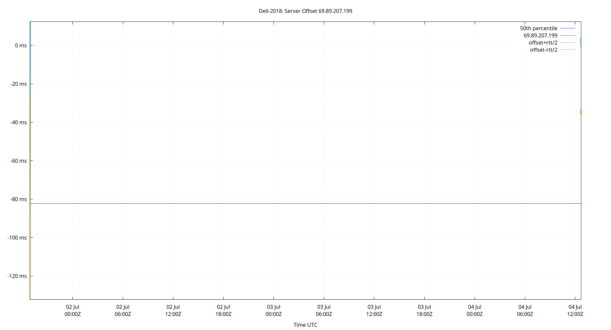Click the chart title 'Dell-2018: Server Offset 69.89.207.199'

[x=305, y=11]
